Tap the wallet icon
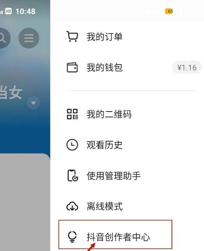 72,67
